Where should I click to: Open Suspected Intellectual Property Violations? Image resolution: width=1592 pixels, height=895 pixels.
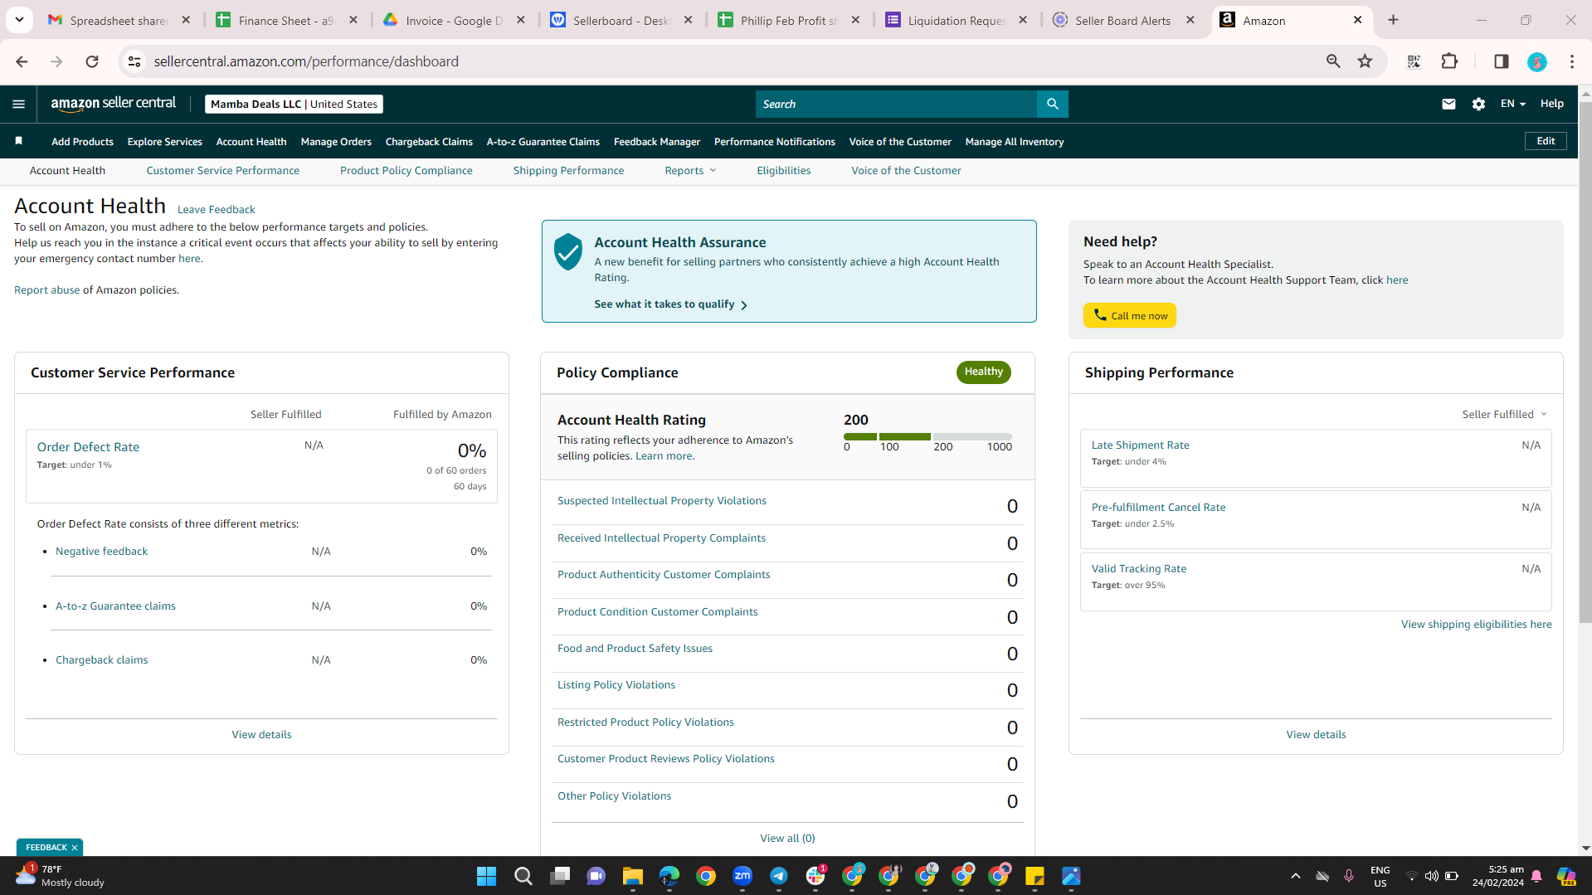[x=661, y=501]
